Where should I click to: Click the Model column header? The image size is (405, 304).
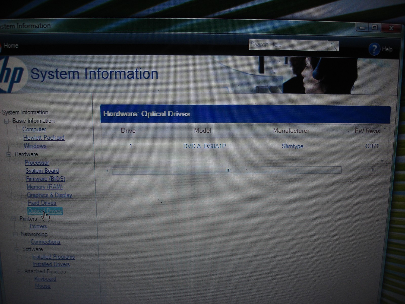202,131
